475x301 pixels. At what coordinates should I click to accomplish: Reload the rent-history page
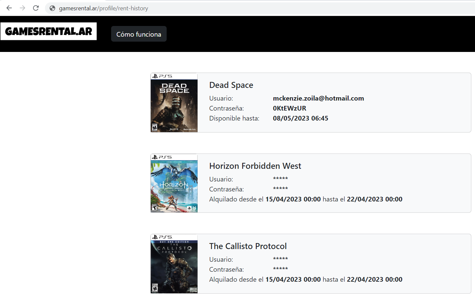pyautogui.click(x=36, y=8)
